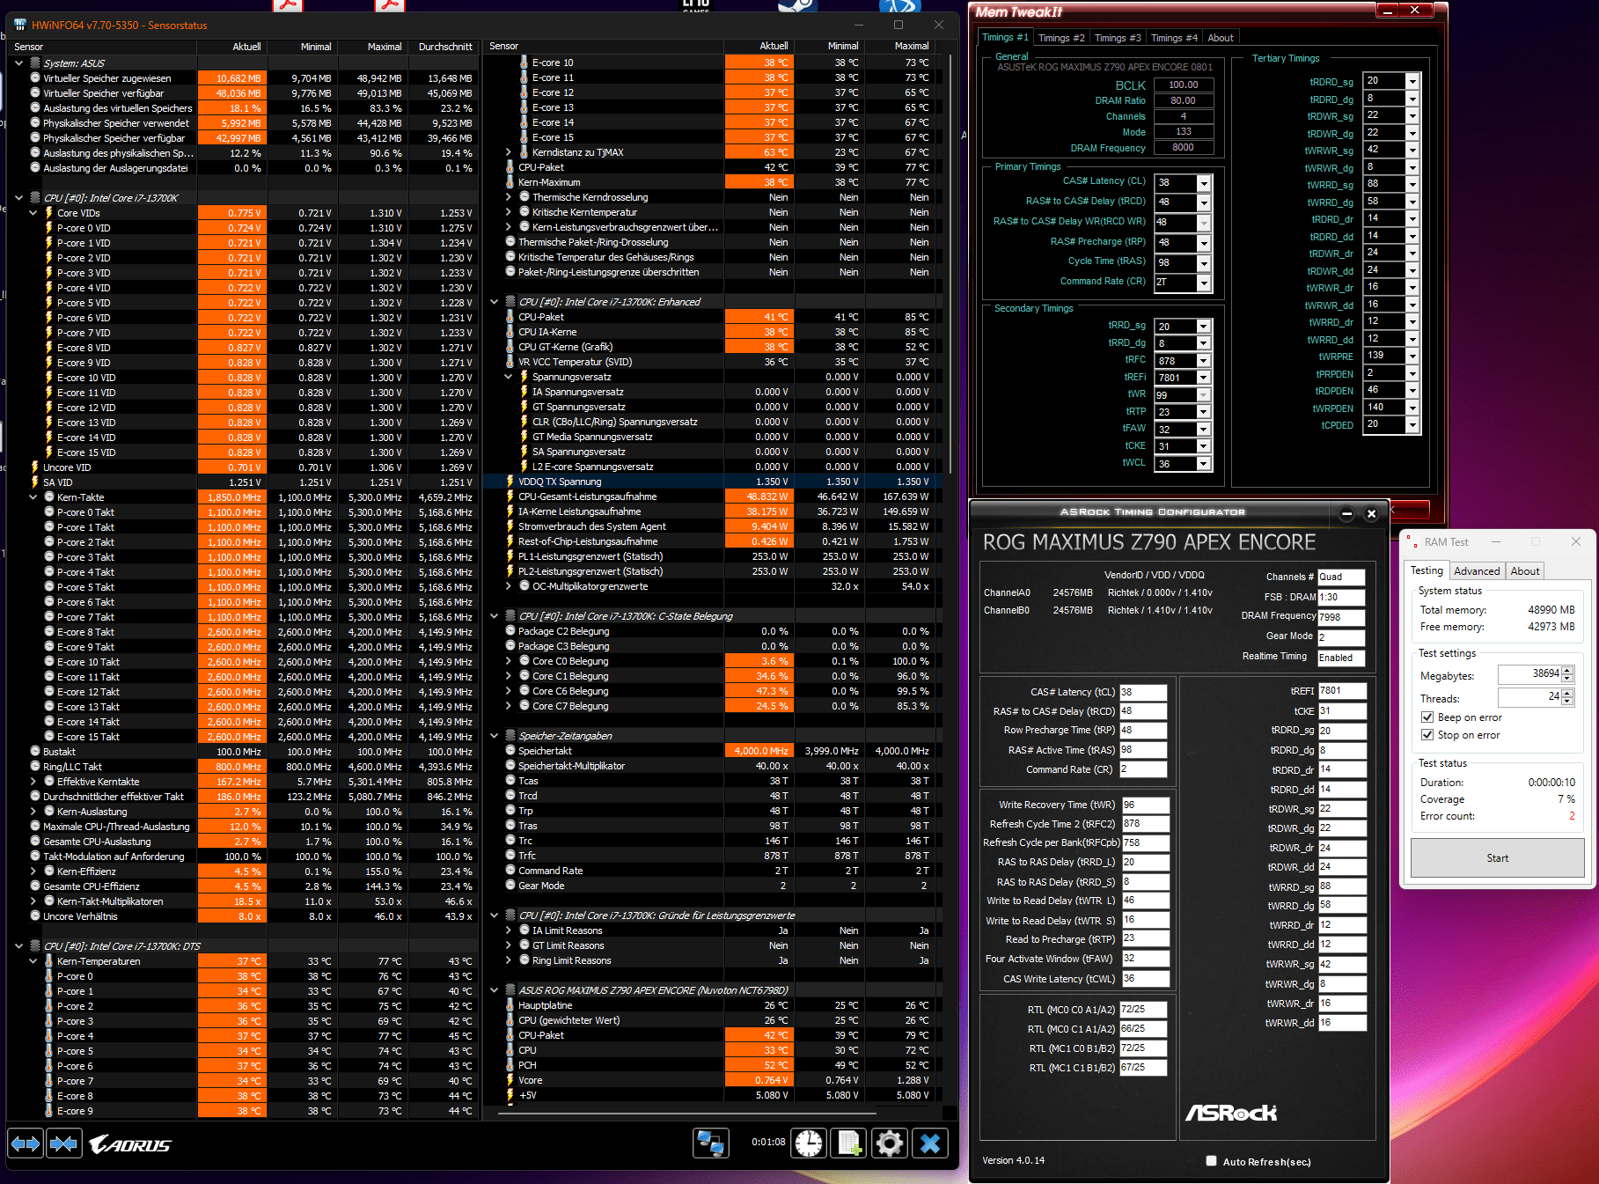Collapse the System: ASUS sensor group
The width and height of the screenshot is (1599, 1184).
(x=19, y=63)
